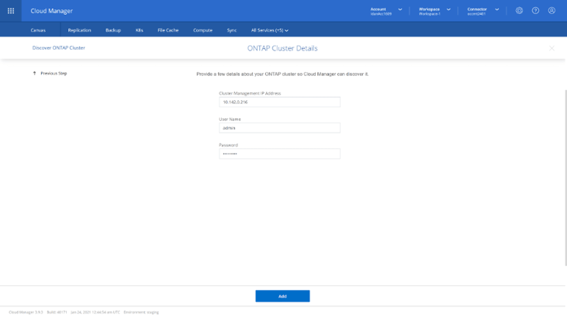The width and height of the screenshot is (567, 318).
Task: Click the Previous Step arrow icon
Action: coord(34,74)
